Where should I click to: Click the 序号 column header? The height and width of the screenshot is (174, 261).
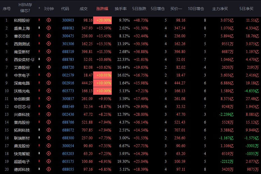click(x=7, y=9)
